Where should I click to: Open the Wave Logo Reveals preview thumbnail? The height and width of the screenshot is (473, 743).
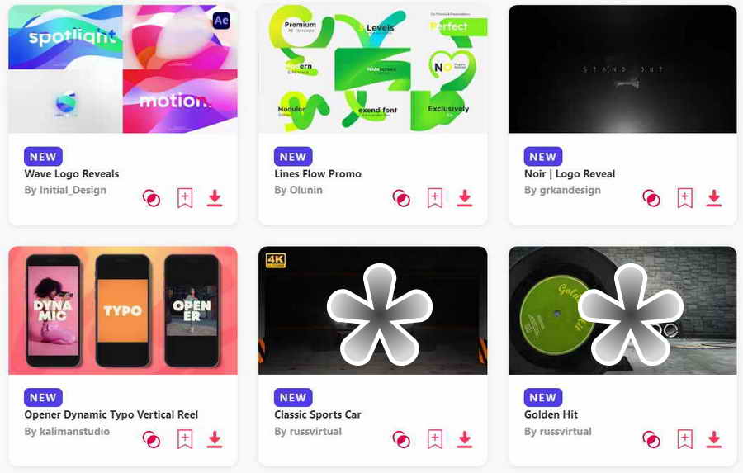coord(123,69)
